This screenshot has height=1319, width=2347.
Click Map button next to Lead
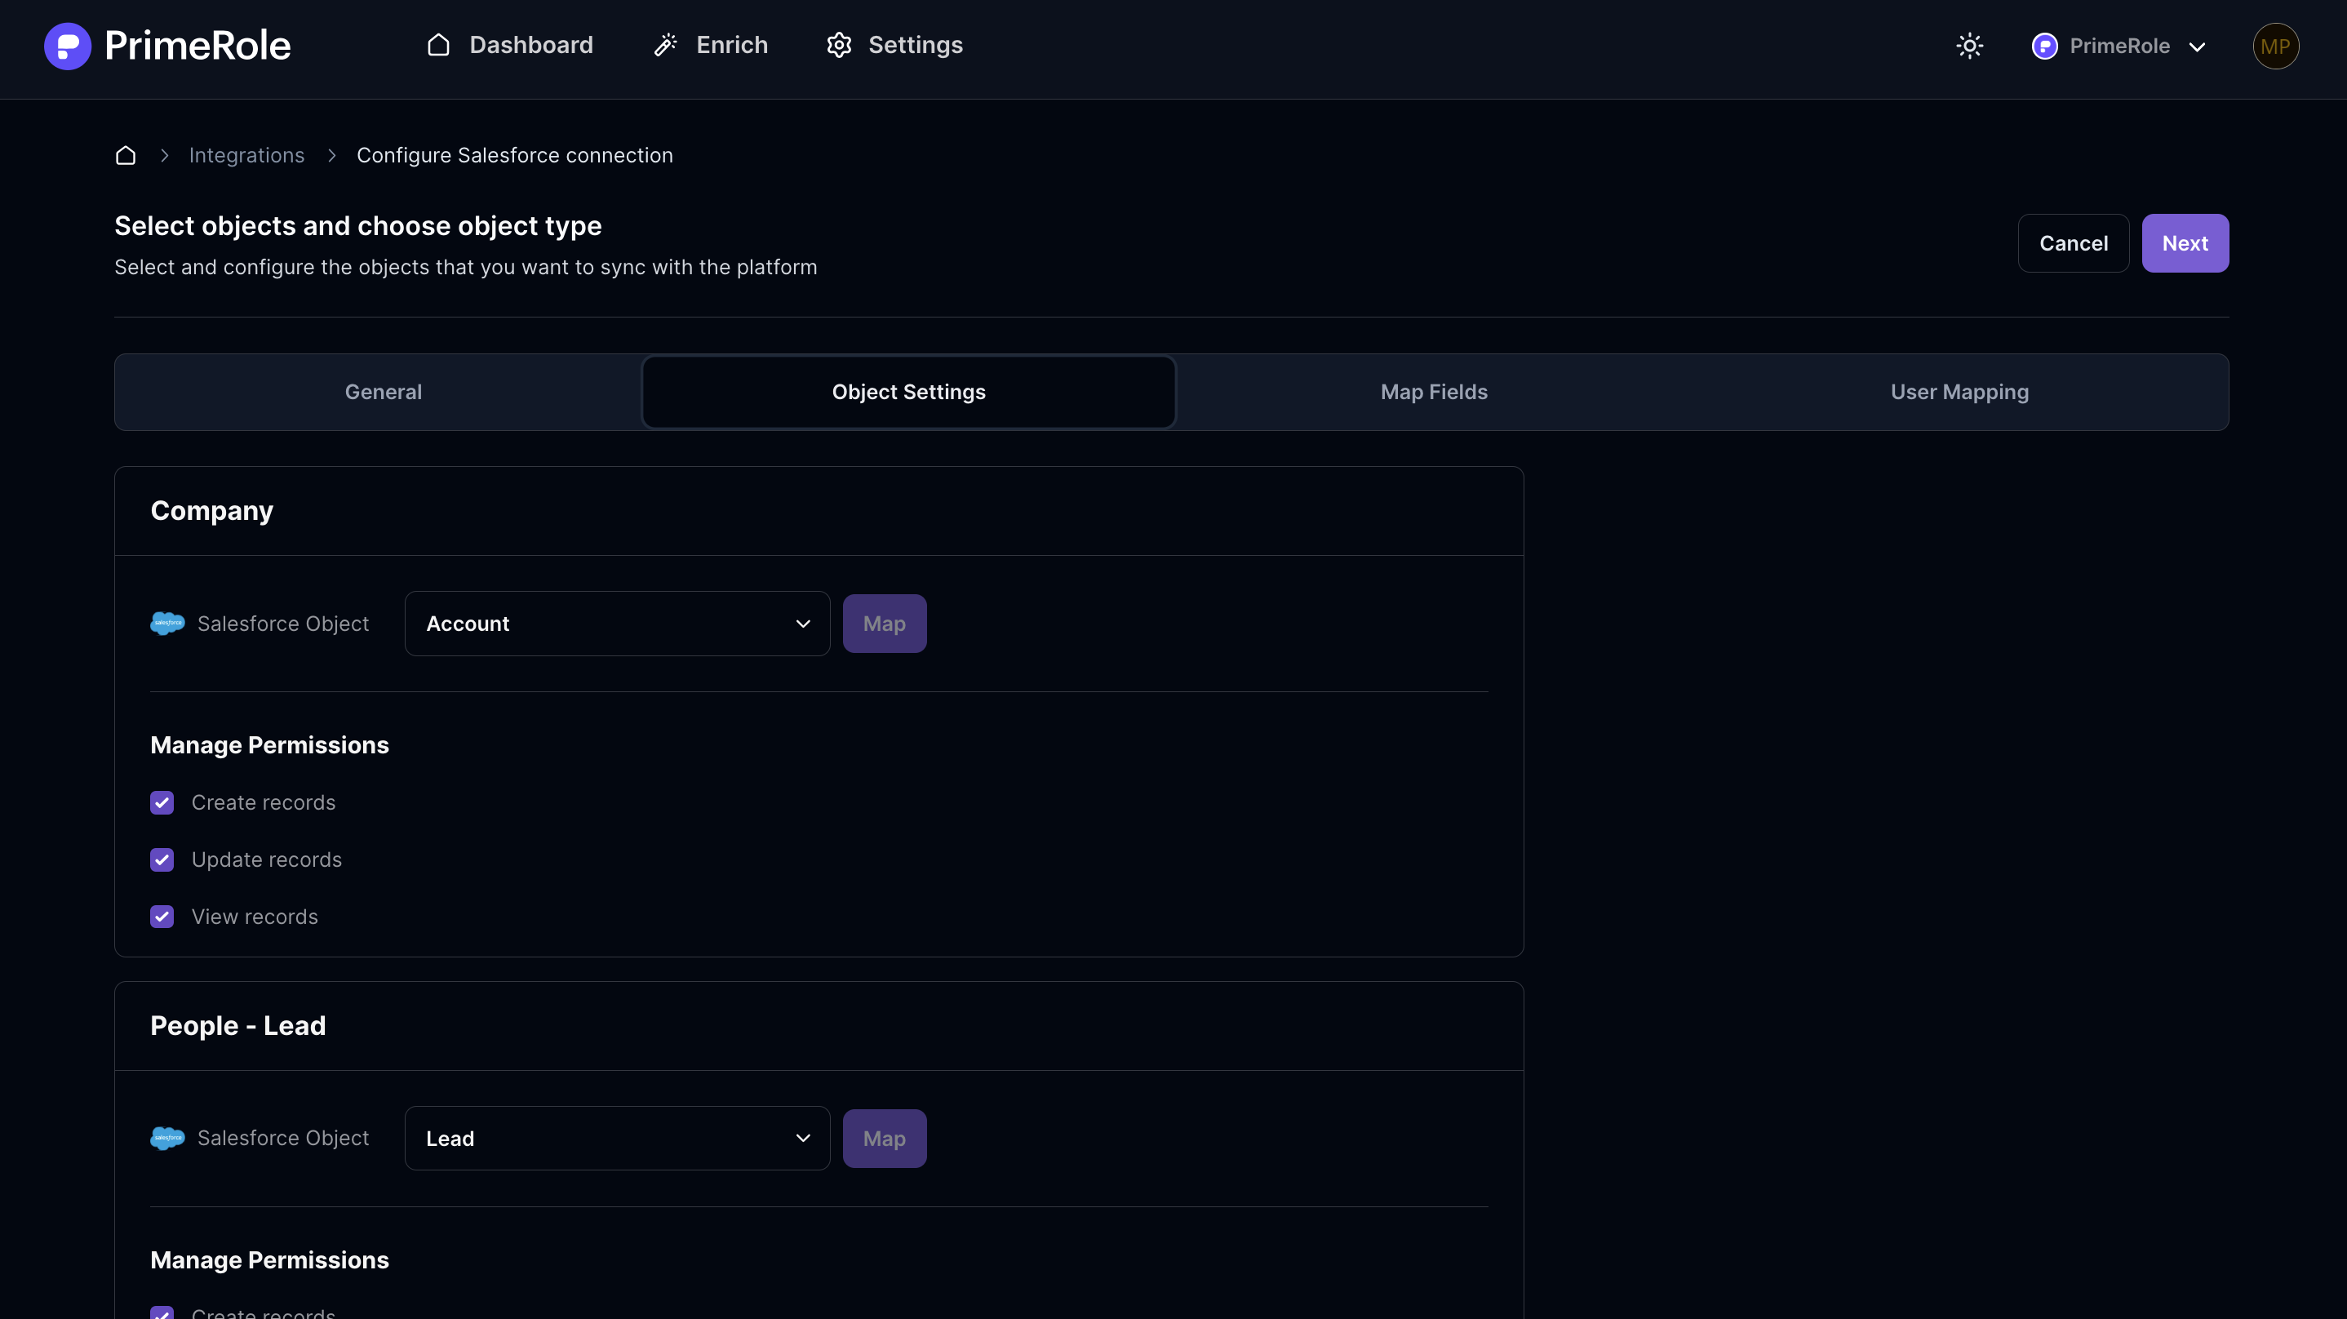[x=884, y=1139]
